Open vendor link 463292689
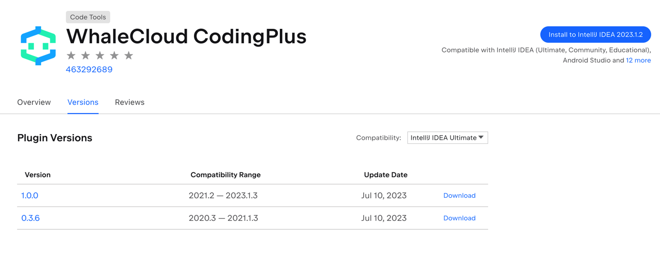 click(89, 69)
